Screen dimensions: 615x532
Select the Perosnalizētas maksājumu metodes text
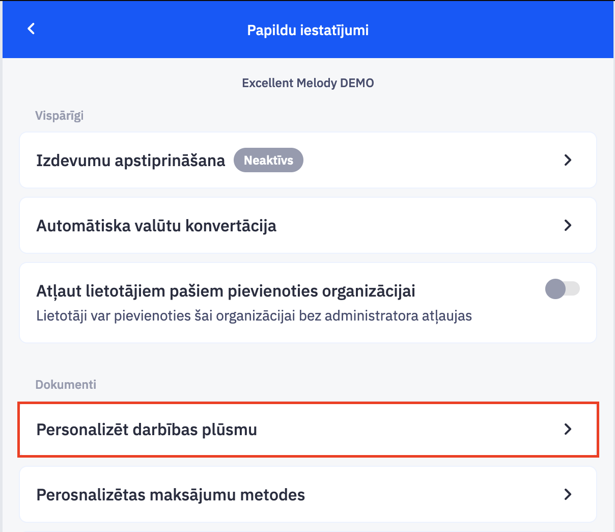(171, 495)
